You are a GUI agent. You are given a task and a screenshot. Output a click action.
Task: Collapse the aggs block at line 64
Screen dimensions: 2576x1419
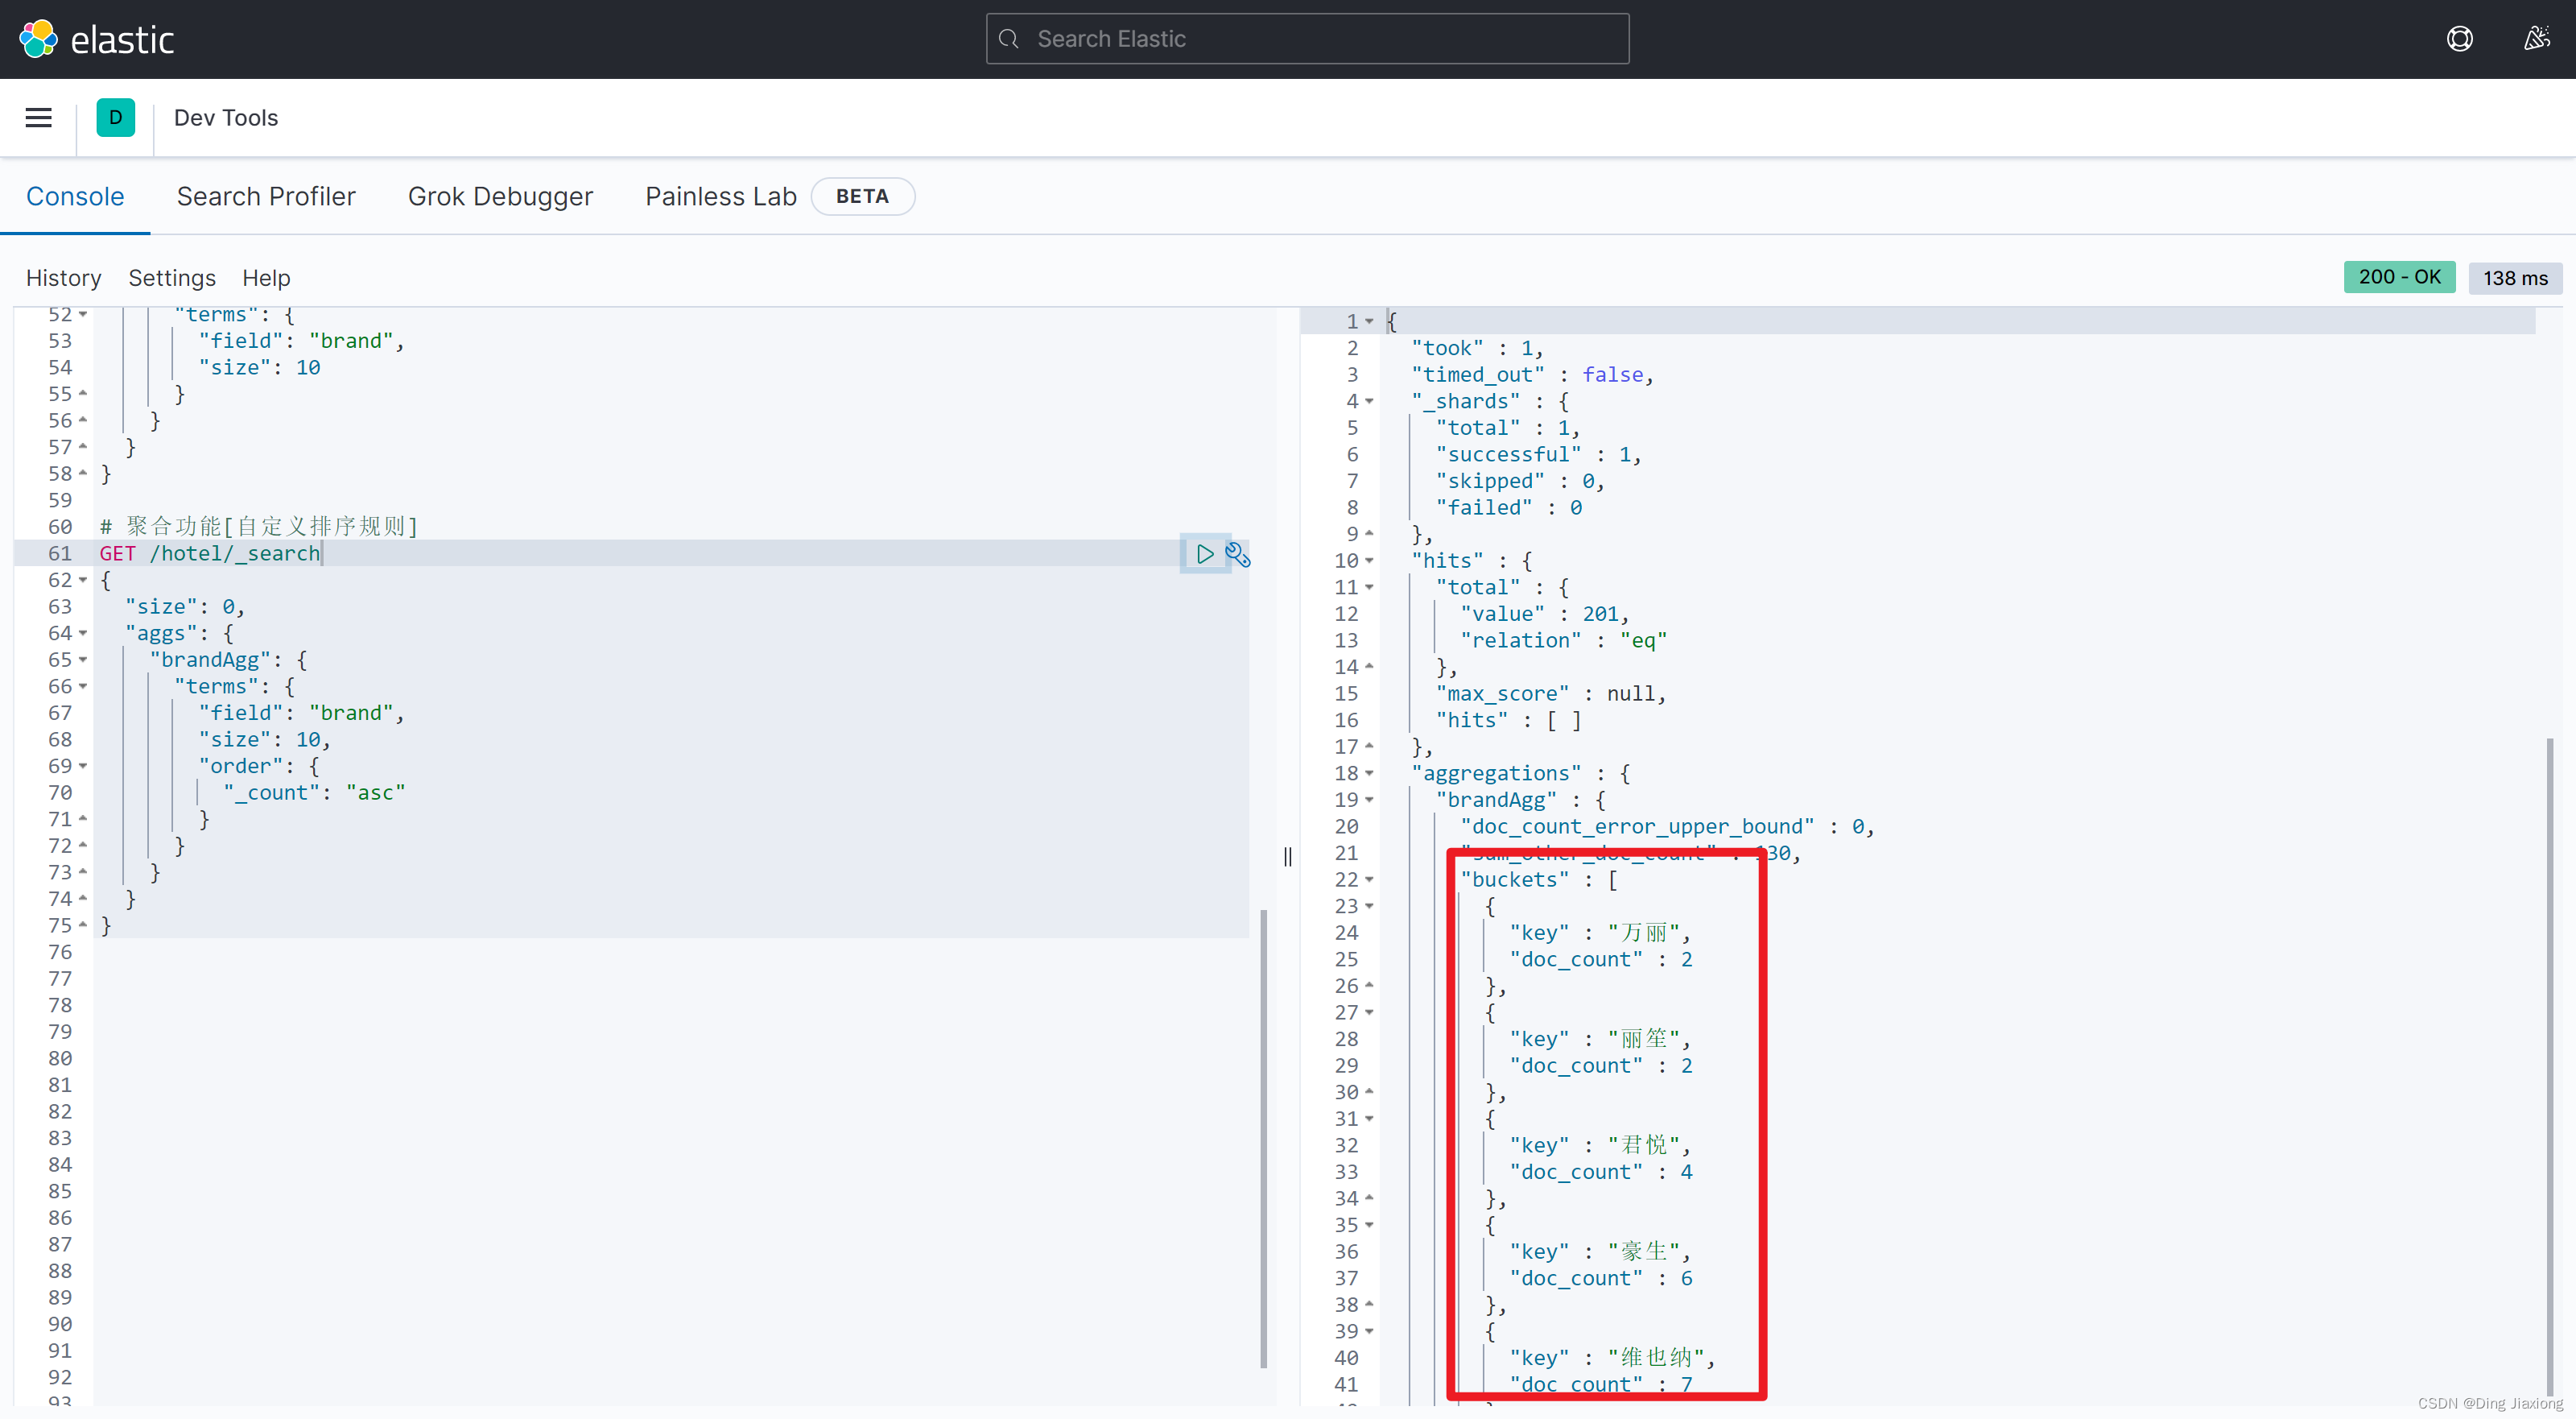click(83, 634)
